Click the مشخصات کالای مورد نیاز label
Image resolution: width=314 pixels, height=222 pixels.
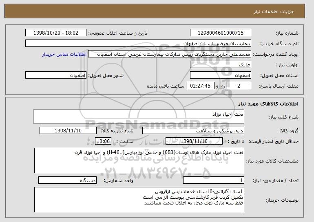[272, 161]
